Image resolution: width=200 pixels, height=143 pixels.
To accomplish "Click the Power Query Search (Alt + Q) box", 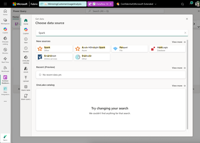I will tap(125, 11).
